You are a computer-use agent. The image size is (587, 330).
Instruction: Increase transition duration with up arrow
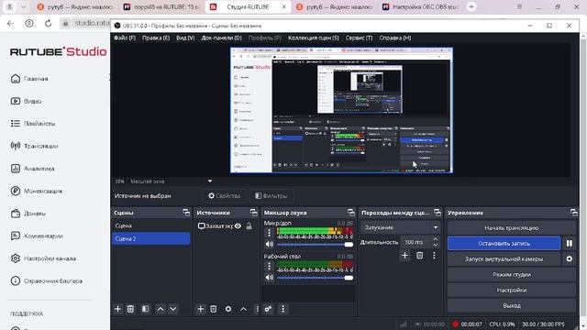[435, 239]
